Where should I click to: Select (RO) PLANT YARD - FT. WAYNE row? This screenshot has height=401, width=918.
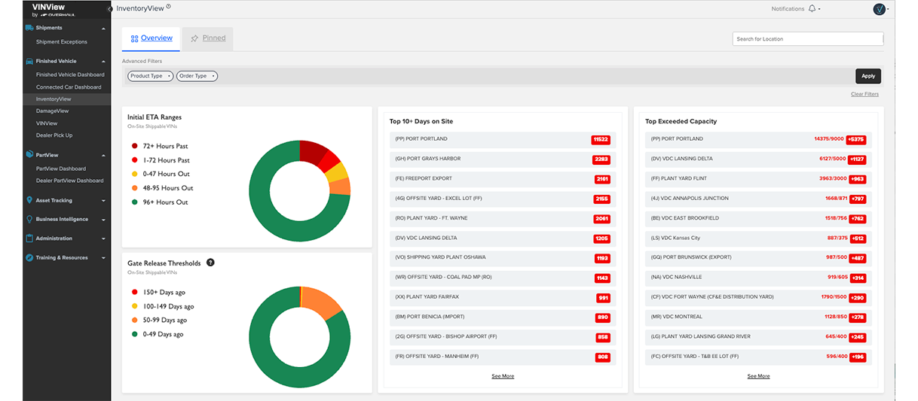point(503,219)
